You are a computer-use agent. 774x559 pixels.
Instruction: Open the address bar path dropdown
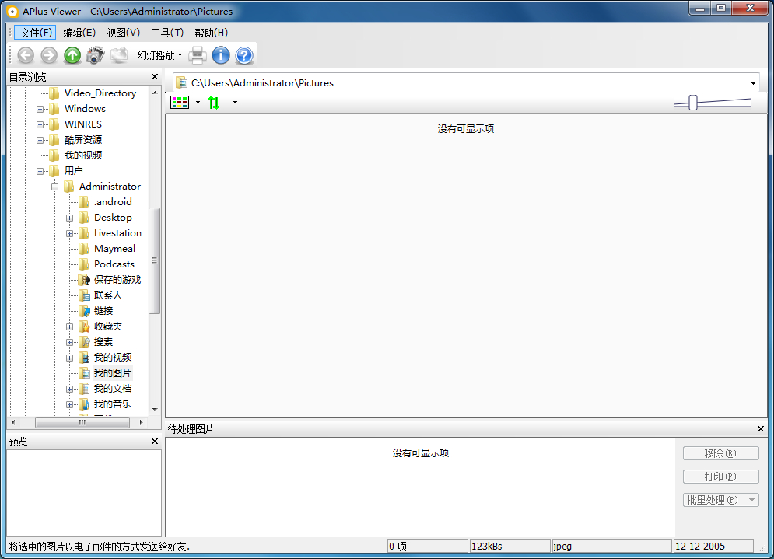[x=752, y=82]
